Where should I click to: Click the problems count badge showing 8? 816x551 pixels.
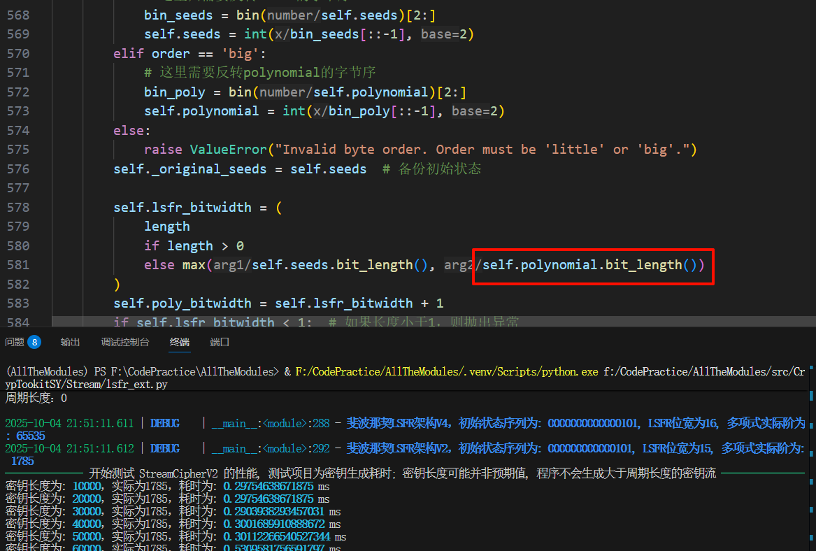tap(34, 342)
